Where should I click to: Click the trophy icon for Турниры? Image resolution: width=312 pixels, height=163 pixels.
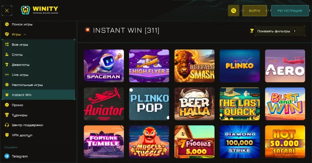(7, 115)
